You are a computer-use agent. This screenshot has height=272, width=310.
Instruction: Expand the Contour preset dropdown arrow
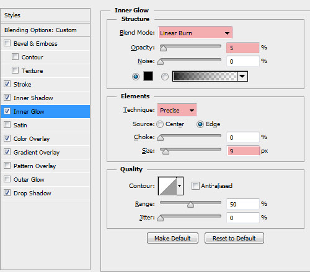180,186
